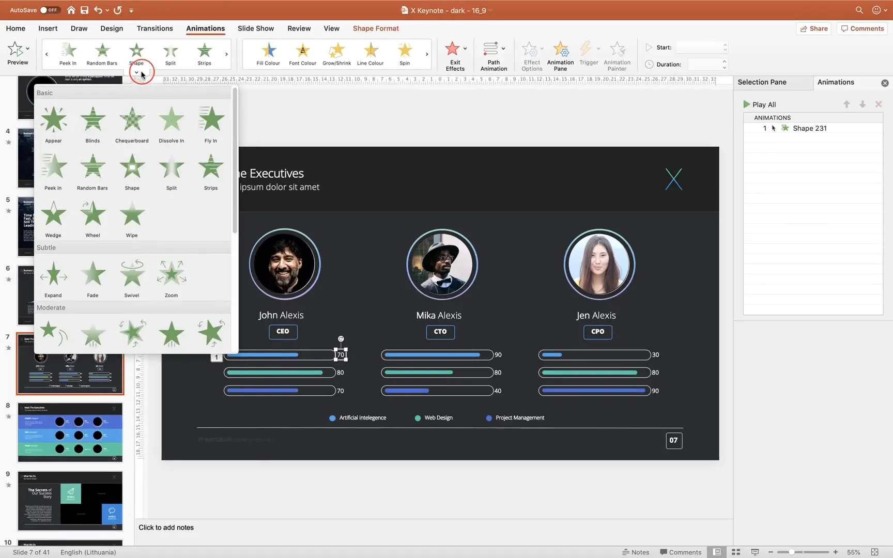Toggle the Notes pane in status bar

tap(636, 552)
